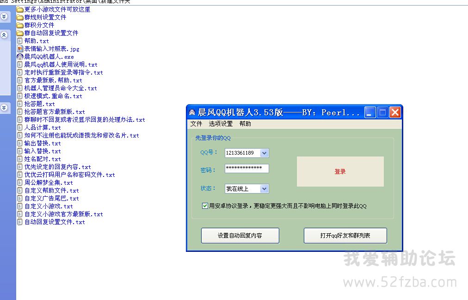The height and width of the screenshot is (300, 468).
Task: Click icon of 输入替换.txt
Action: click(x=20, y=151)
